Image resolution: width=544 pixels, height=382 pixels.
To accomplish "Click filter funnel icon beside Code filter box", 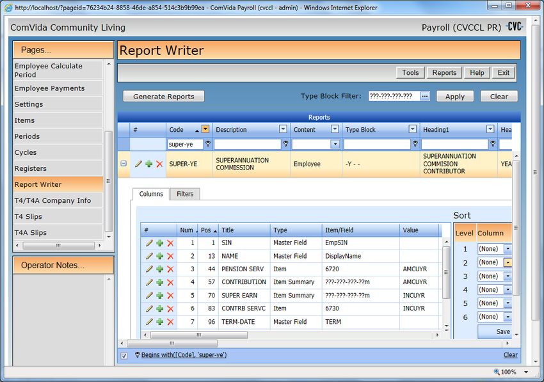I will pyautogui.click(x=207, y=145).
